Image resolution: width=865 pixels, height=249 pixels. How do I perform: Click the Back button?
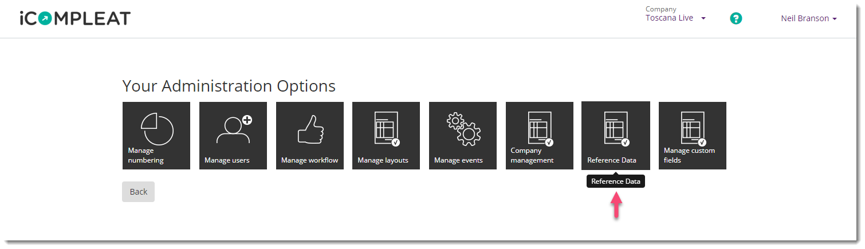(x=138, y=192)
